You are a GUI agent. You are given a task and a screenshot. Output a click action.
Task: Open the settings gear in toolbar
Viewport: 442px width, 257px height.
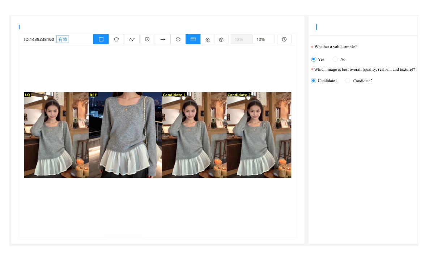(221, 39)
